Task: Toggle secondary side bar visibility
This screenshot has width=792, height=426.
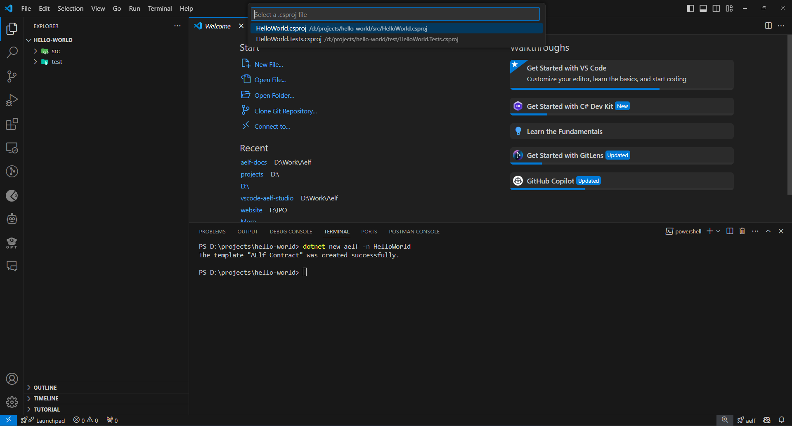Action: click(x=716, y=8)
